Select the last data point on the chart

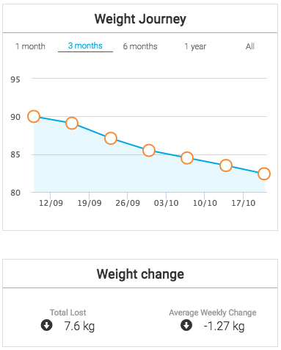pos(264,174)
